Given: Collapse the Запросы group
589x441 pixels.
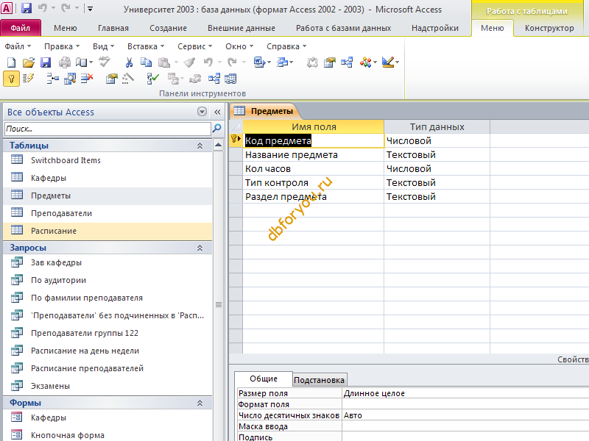Looking at the screenshot, I should (200, 248).
